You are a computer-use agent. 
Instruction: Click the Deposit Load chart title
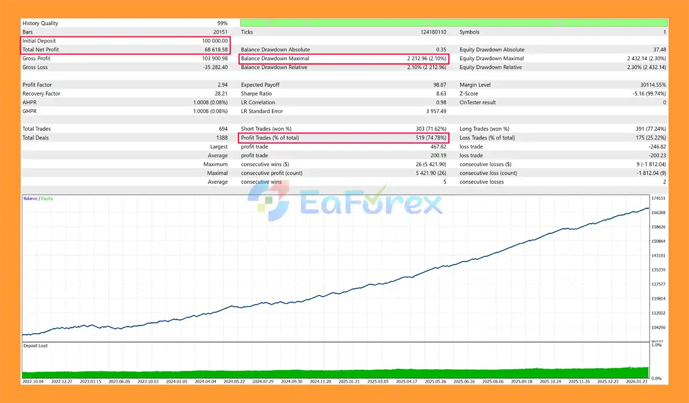coord(36,346)
